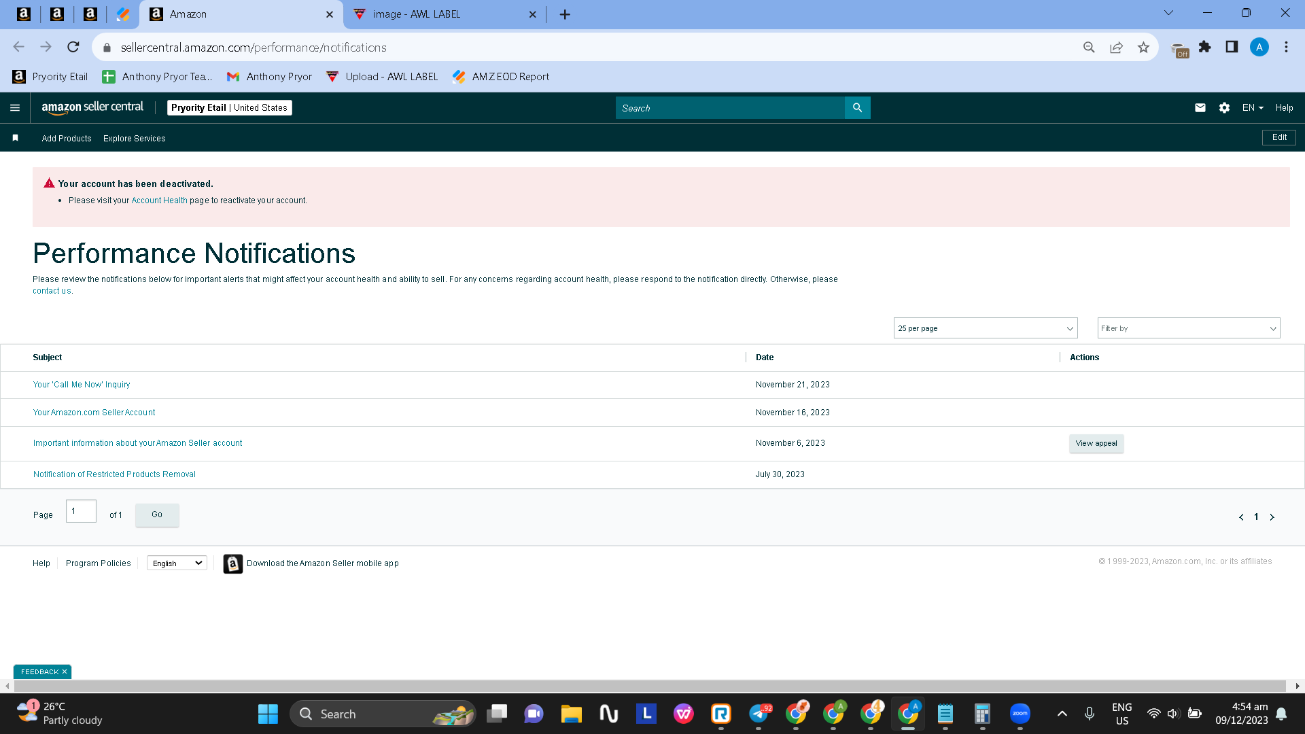The height and width of the screenshot is (734, 1305).
Task: Open Important information about your Amazon Seller account
Action: 138,443
